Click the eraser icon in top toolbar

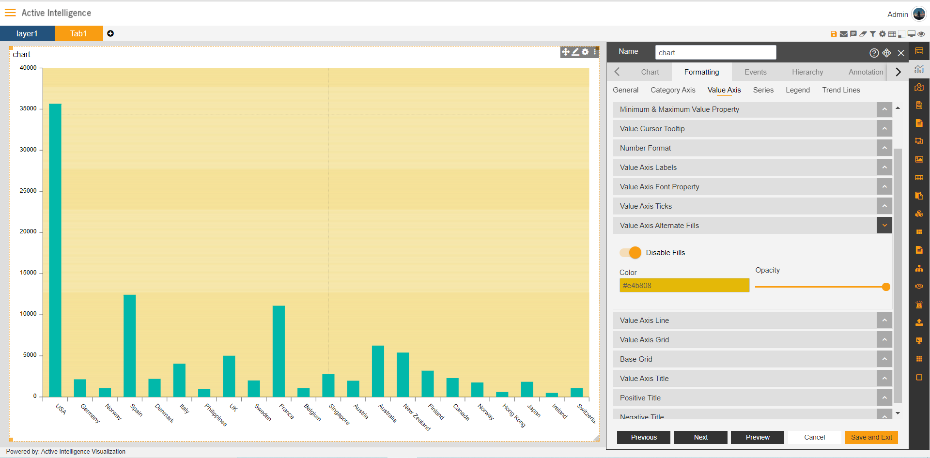(863, 34)
